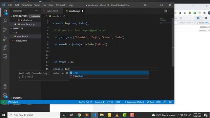
Task: Open the Terminal menu
Action: [60, 5]
